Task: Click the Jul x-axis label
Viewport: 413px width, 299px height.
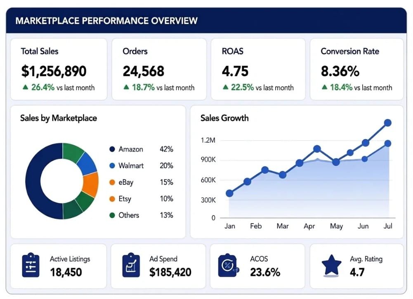Action: pyautogui.click(x=388, y=226)
